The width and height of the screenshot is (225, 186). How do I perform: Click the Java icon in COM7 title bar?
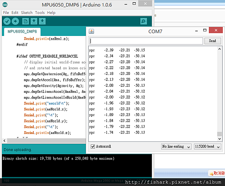(x=92, y=31)
